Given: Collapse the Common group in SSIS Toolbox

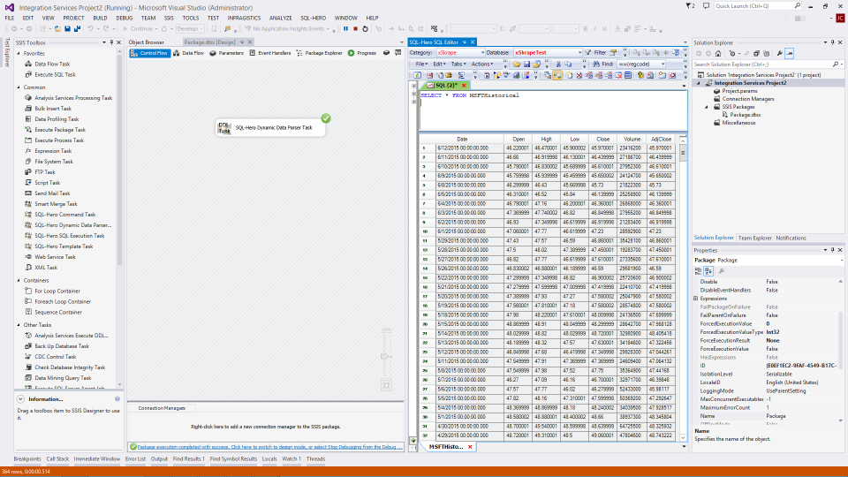Looking at the screenshot, I should click(x=19, y=87).
